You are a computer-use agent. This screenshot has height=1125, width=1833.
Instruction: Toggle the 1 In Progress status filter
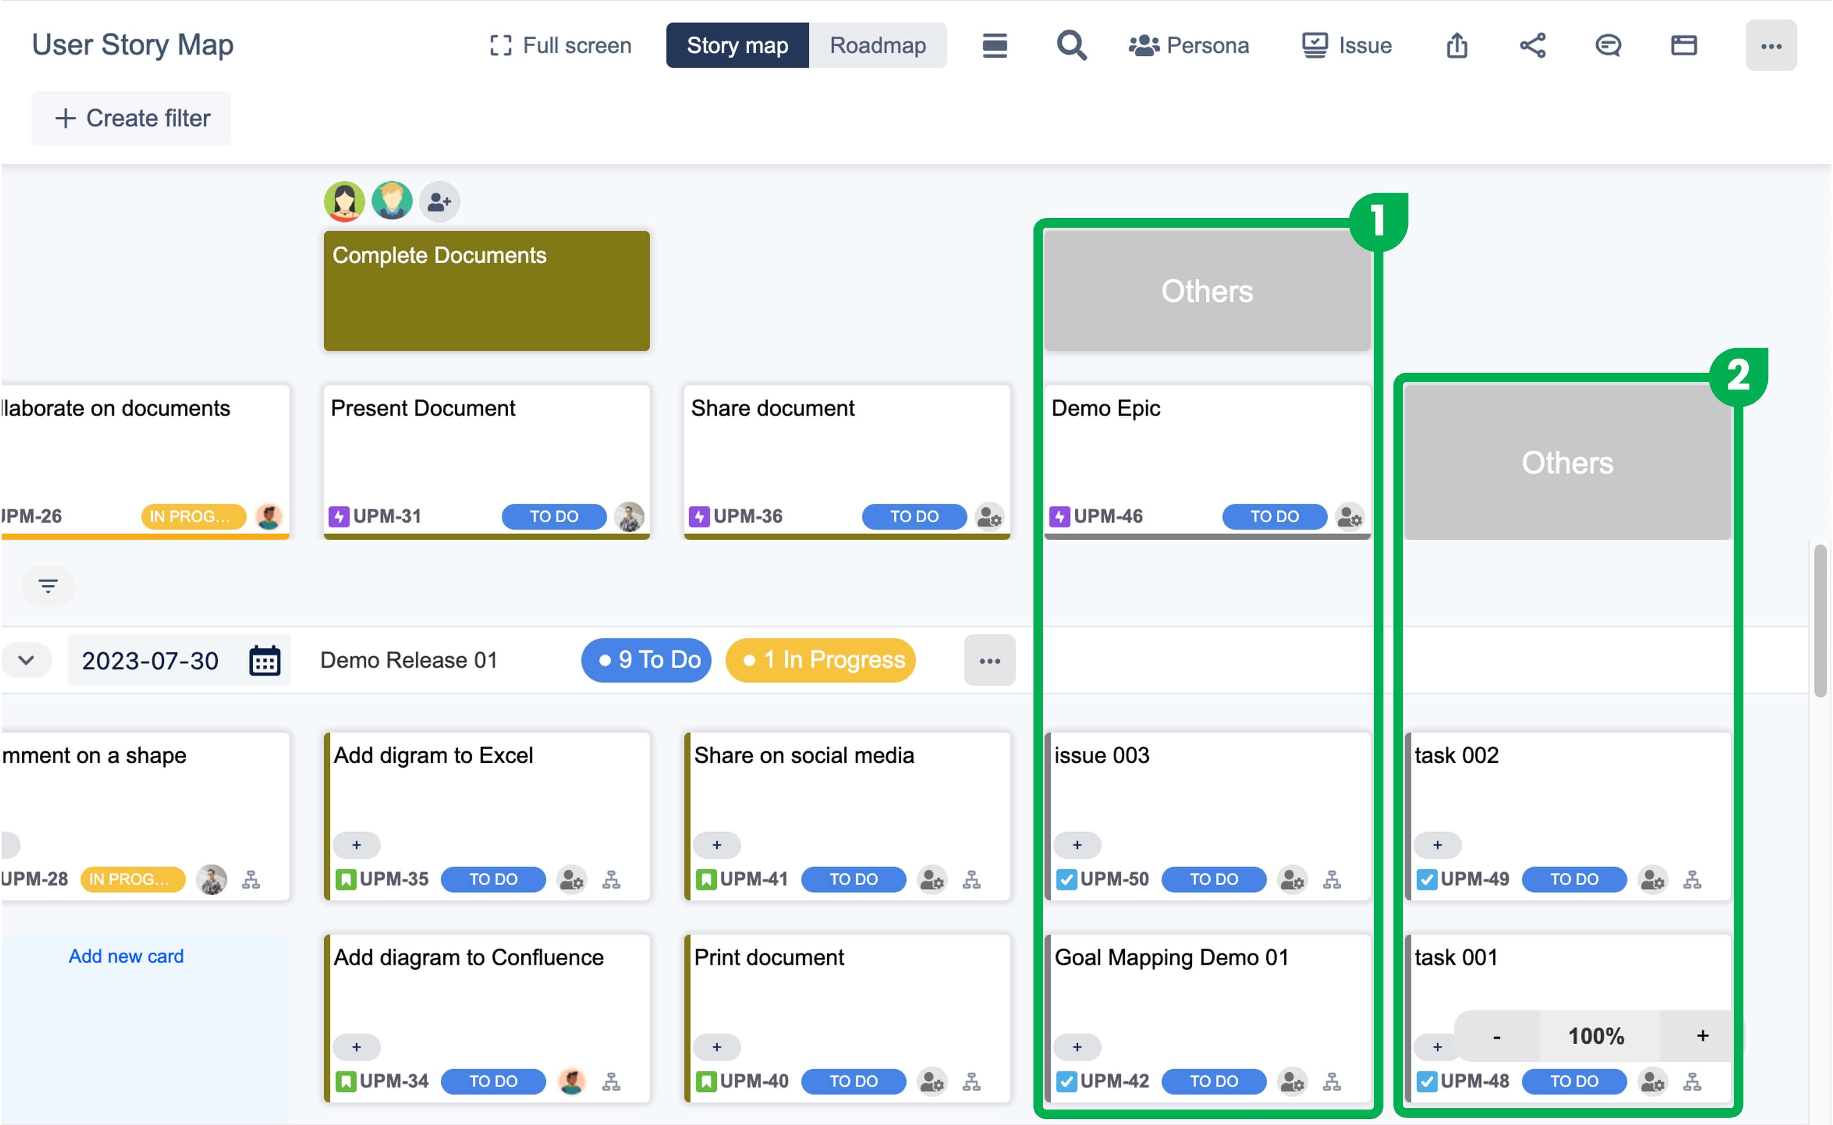pos(820,660)
